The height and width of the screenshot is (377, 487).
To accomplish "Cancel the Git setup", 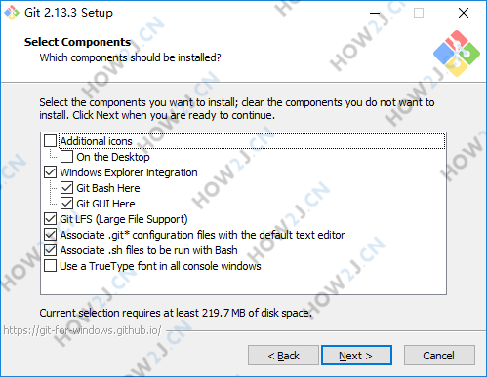I will [x=439, y=356].
